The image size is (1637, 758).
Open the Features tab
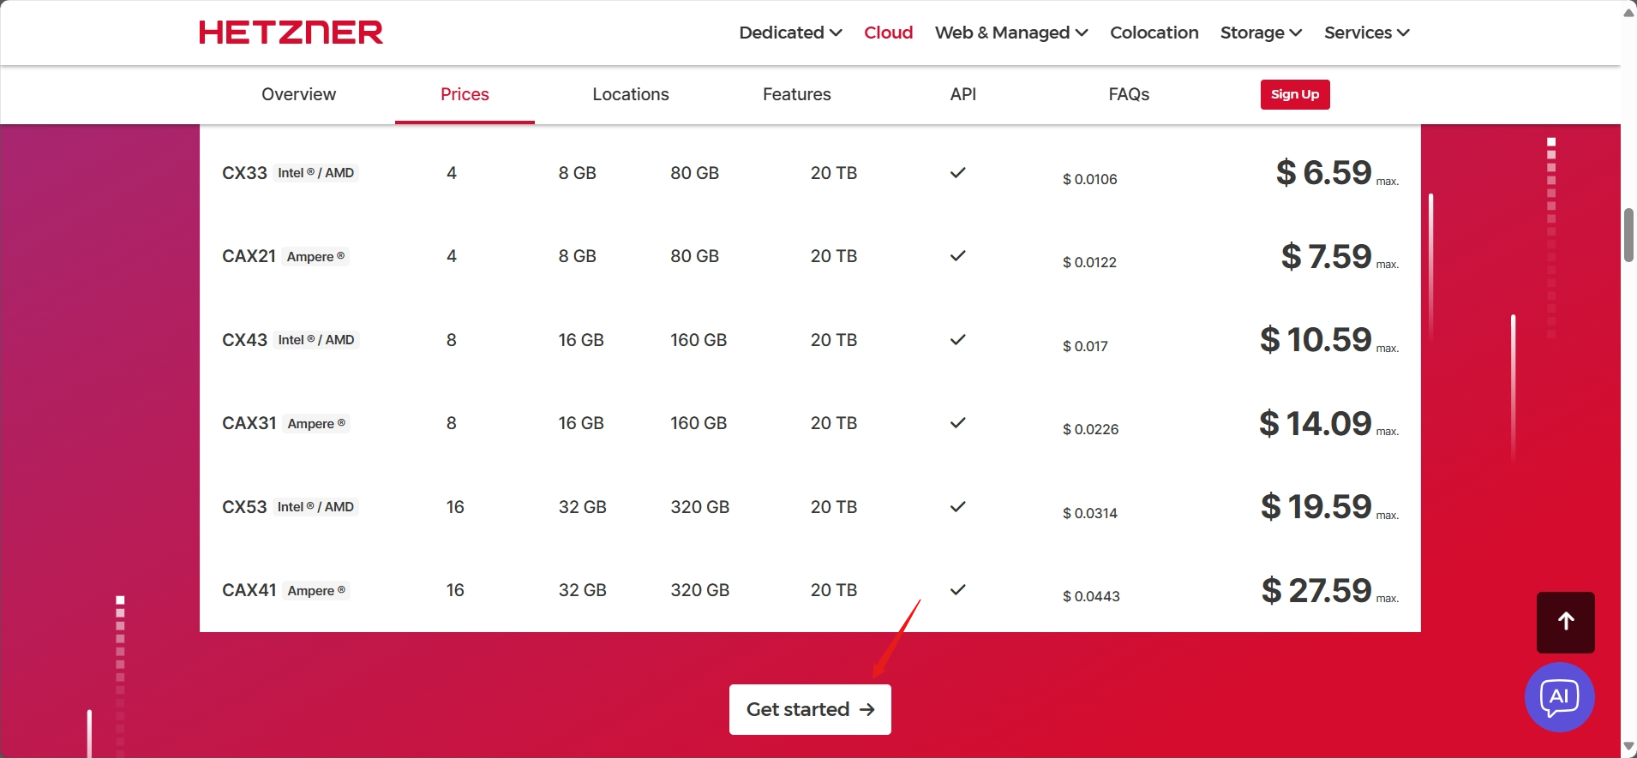pos(796,94)
